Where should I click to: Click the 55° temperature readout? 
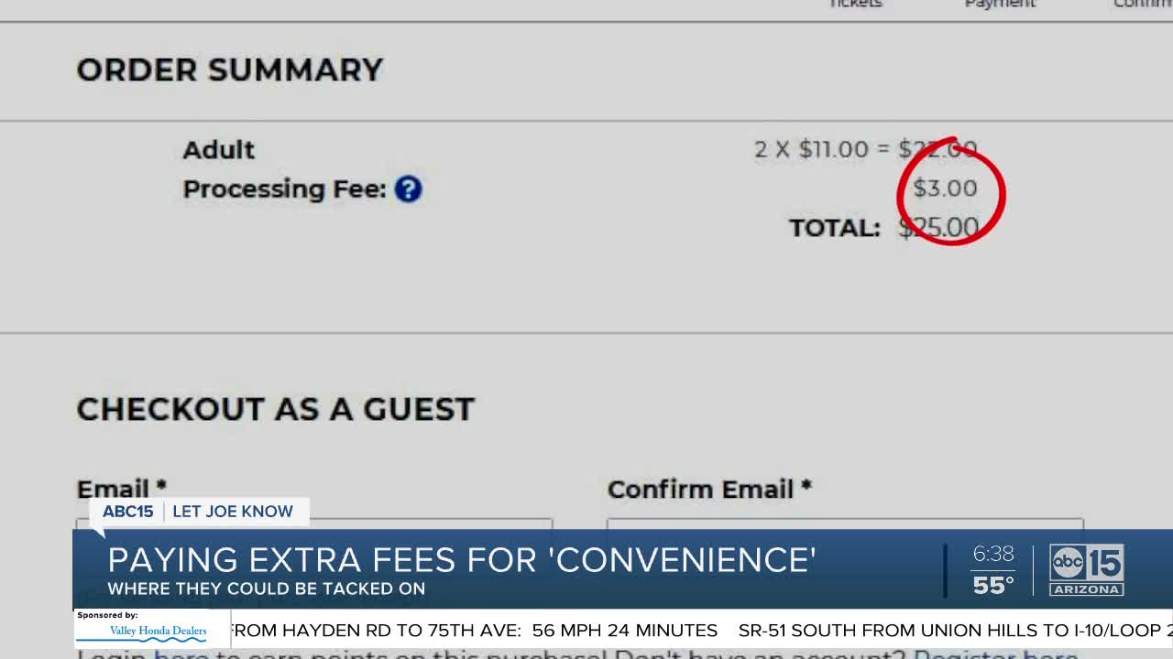[x=992, y=584]
